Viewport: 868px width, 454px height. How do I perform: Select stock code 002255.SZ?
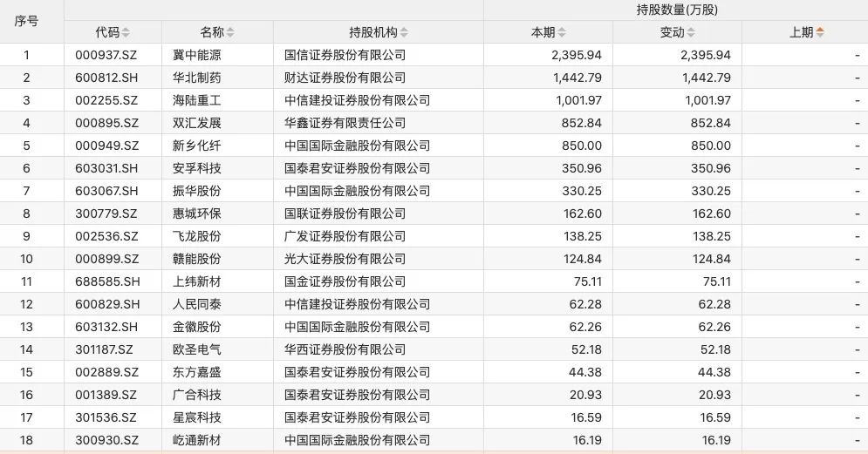point(106,100)
